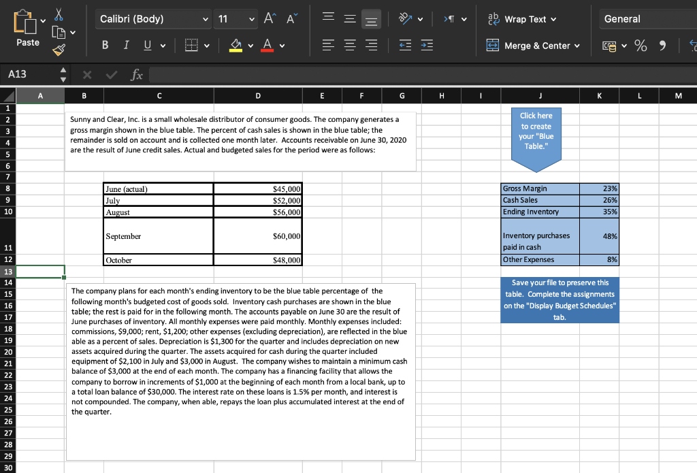Image resolution: width=697 pixels, height=473 pixels.
Task: Click the Center horizontal alignment icon
Action: tap(350, 45)
